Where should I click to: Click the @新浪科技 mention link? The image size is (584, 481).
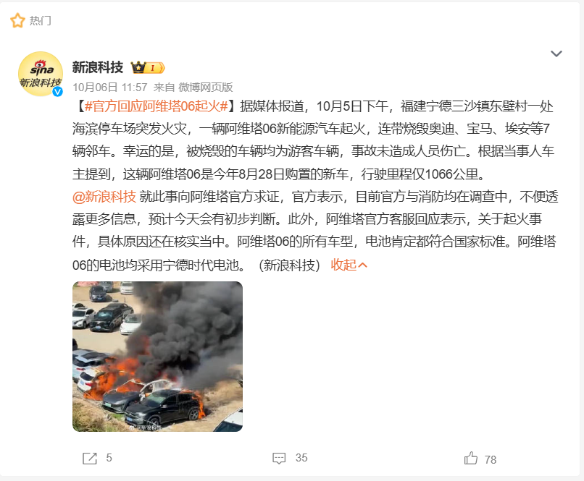[x=104, y=197]
